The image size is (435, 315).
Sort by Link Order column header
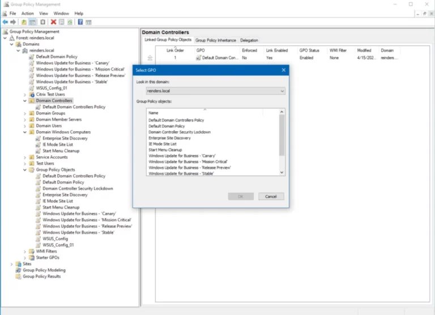tap(175, 50)
